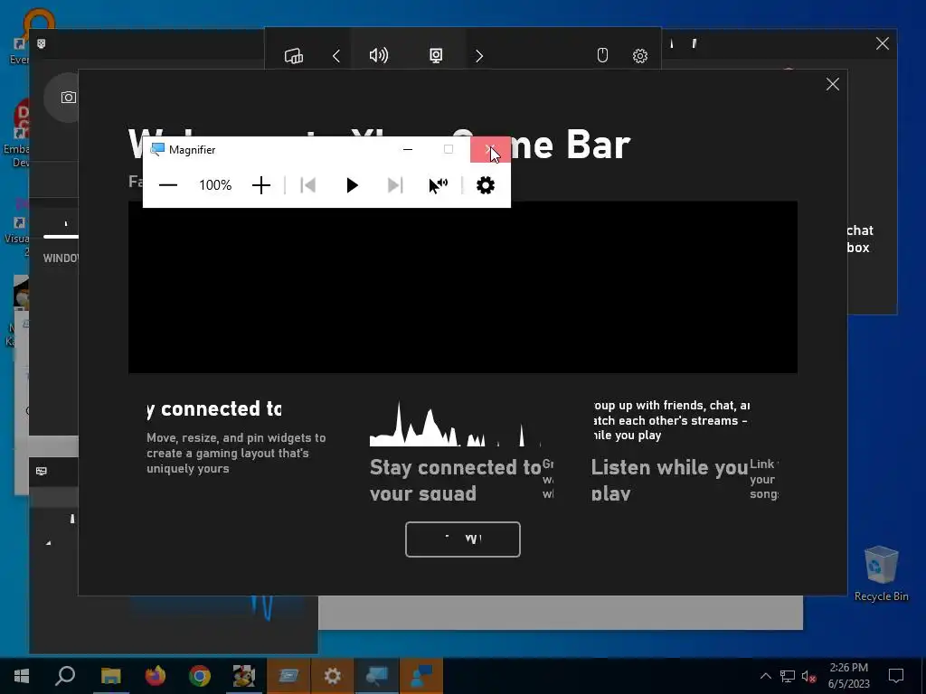The width and height of the screenshot is (926, 694).
Task: Open the Windows Start menu
Action: click(22, 676)
